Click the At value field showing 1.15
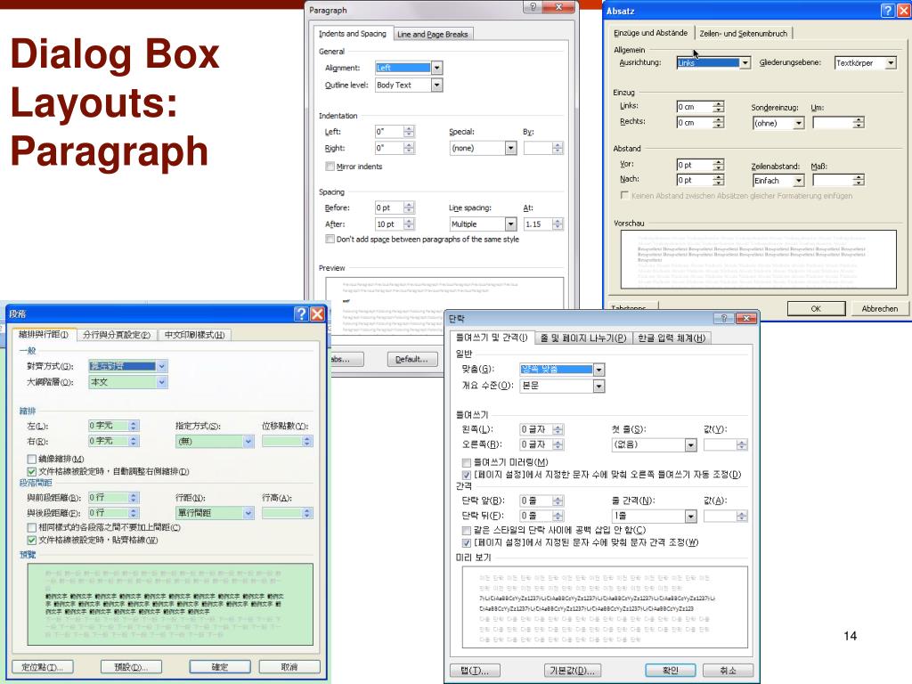Screen dimensions: 912x684 tap(537, 224)
